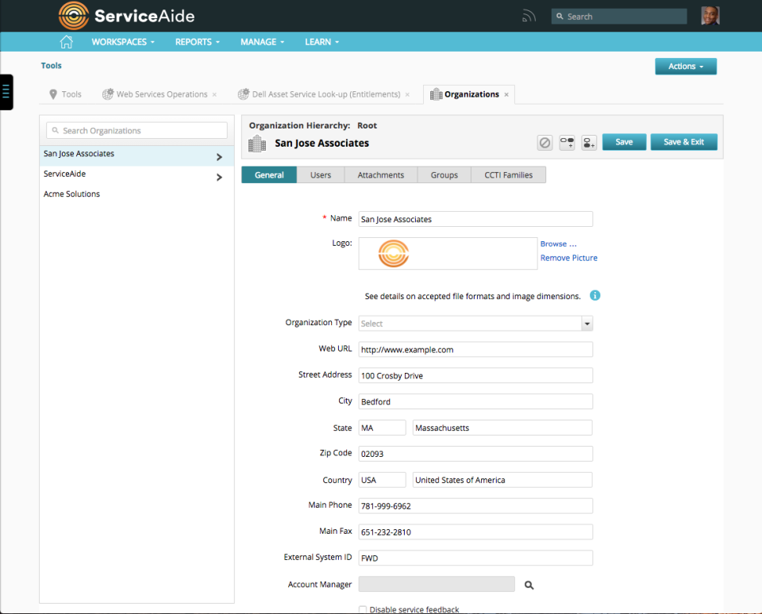Click the organization logo thumbnail

point(393,254)
